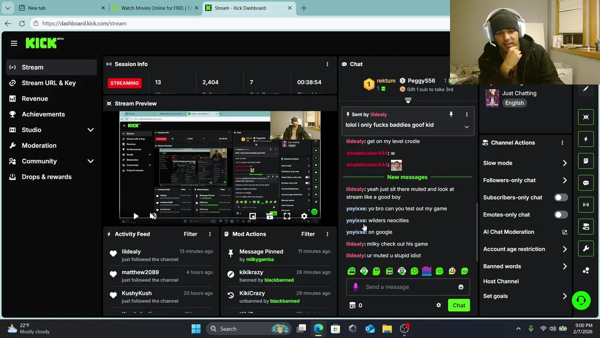Open chat settings gear icon
This screenshot has width=600, height=338.
click(438, 305)
